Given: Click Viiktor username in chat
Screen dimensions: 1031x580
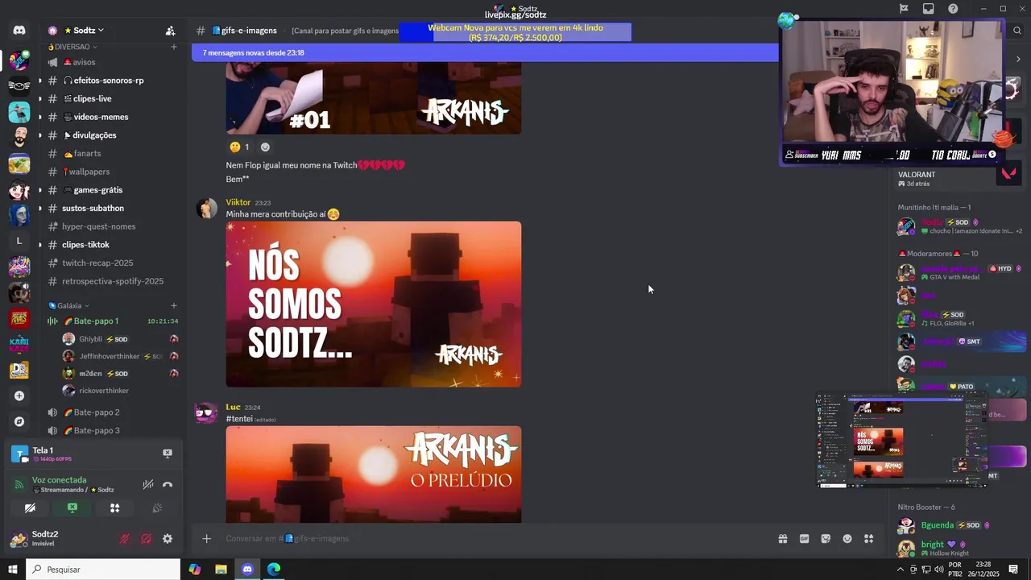Looking at the screenshot, I should (x=238, y=202).
